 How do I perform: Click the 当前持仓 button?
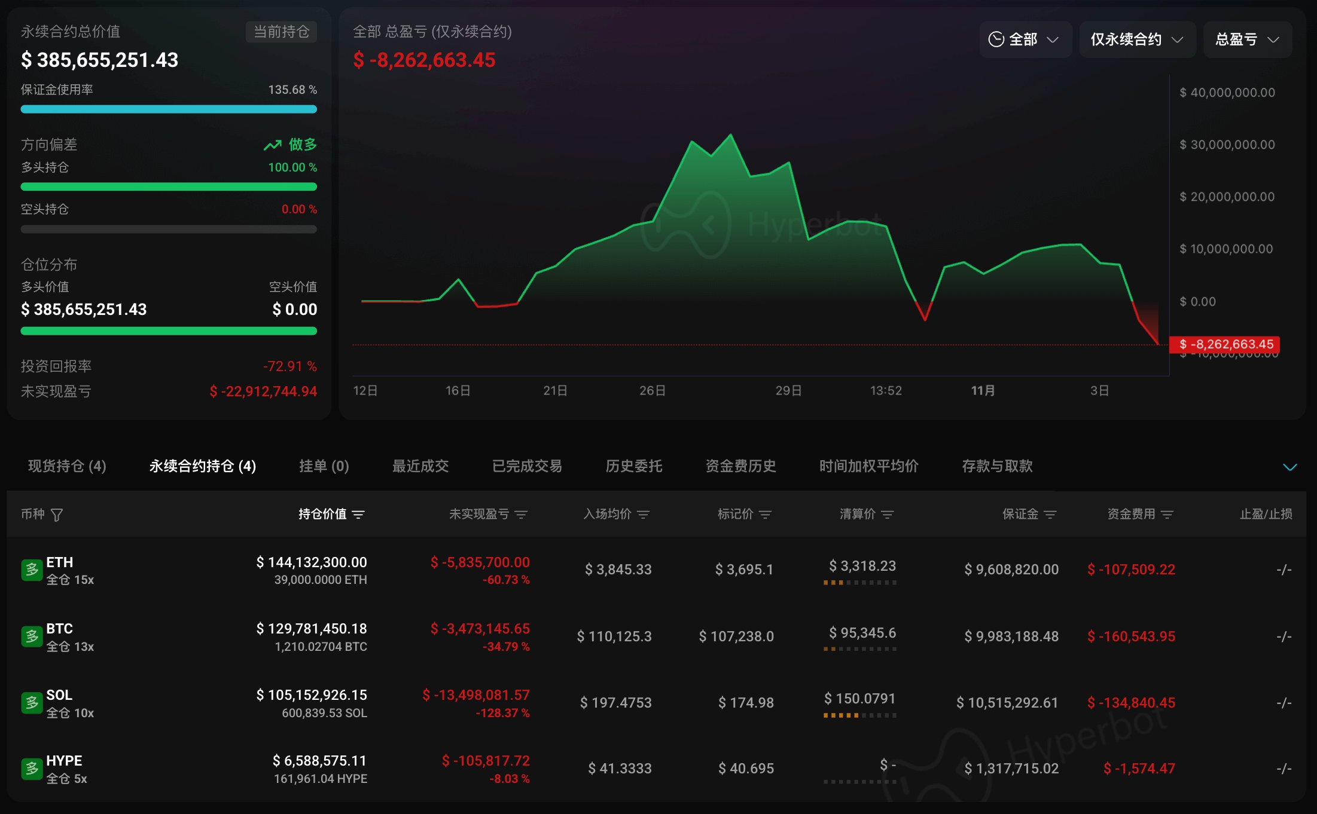click(281, 32)
